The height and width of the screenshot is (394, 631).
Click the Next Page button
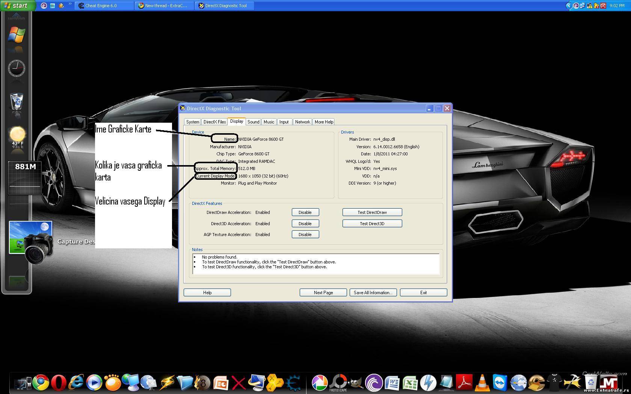[x=323, y=293]
